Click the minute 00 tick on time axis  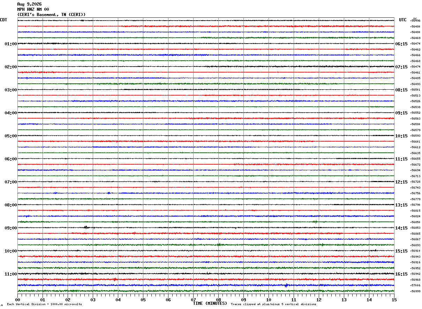pos(17,300)
